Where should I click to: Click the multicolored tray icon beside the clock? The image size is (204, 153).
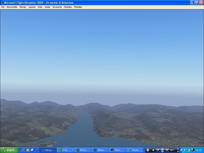click(x=193, y=150)
